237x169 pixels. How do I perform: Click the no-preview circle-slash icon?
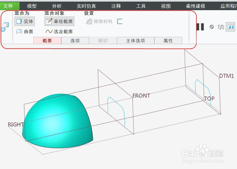point(212,27)
